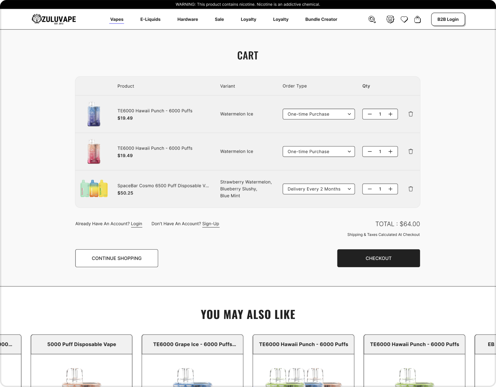This screenshot has height=387, width=496.
Task: Follow the Sign-Up link
Action: tap(211, 224)
